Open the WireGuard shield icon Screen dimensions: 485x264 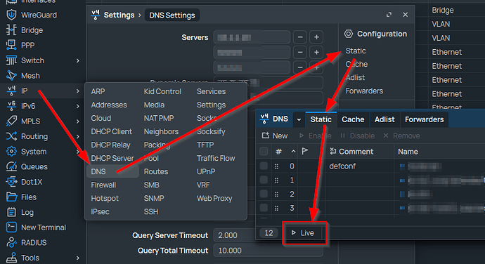click(x=11, y=15)
